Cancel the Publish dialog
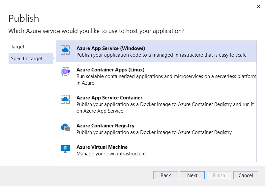 point(246,175)
